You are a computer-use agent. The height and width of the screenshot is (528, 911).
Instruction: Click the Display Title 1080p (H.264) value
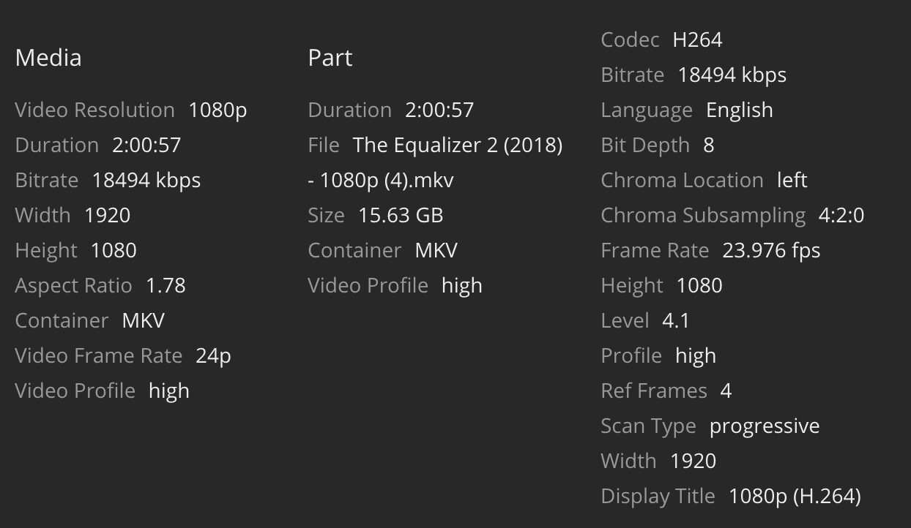click(x=795, y=497)
